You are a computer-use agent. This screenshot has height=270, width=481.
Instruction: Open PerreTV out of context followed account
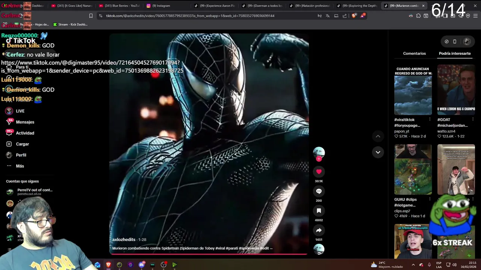click(x=30, y=192)
